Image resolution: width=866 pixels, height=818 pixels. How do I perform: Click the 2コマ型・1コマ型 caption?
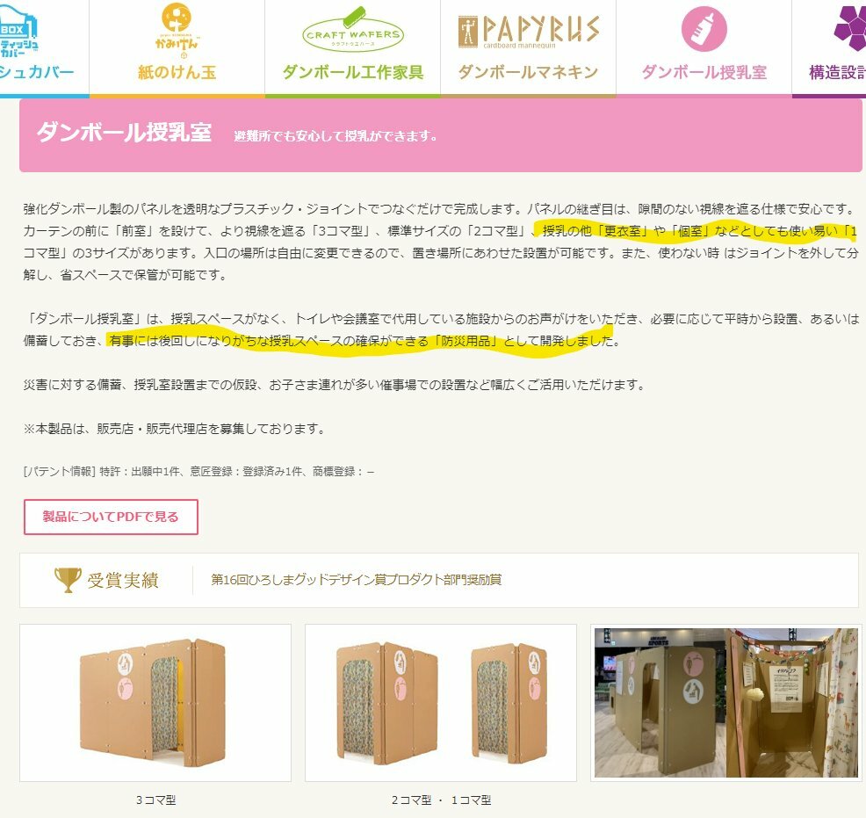tap(441, 800)
